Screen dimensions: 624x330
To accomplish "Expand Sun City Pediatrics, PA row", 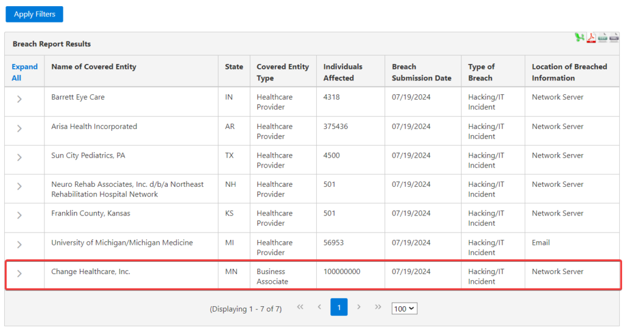I will pyautogui.click(x=19, y=157).
